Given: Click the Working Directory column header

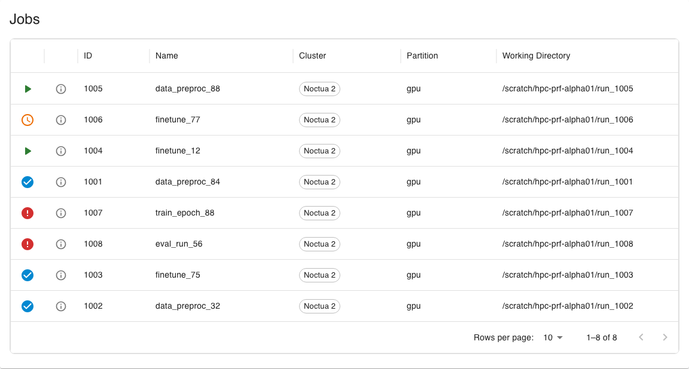Looking at the screenshot, I should point(536,56).
